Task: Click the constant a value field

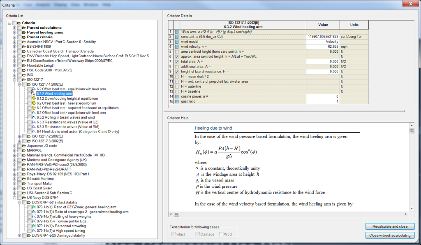Action: tap(323, 37)
